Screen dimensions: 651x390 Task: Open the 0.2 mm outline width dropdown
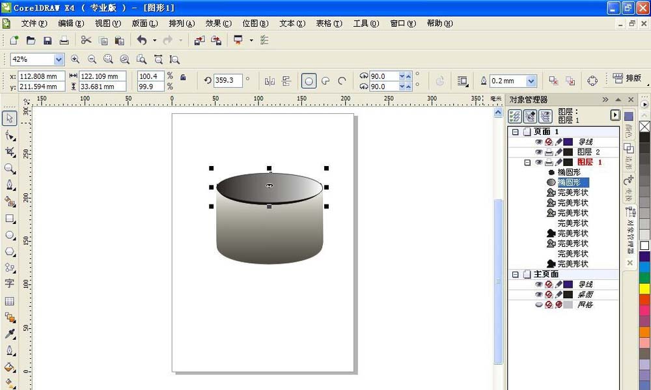pos(531,81)
